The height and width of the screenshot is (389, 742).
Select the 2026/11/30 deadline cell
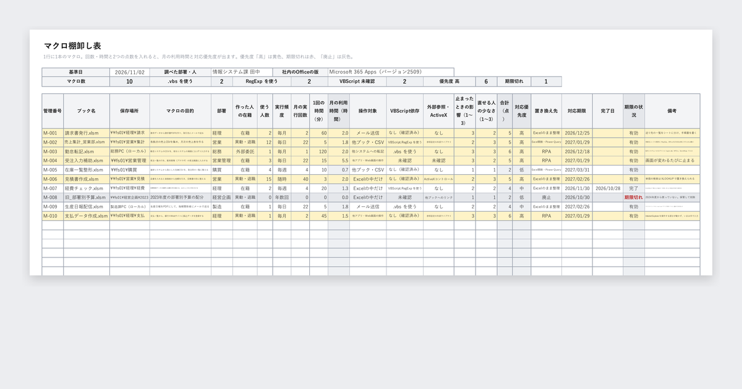coord(577,188)
